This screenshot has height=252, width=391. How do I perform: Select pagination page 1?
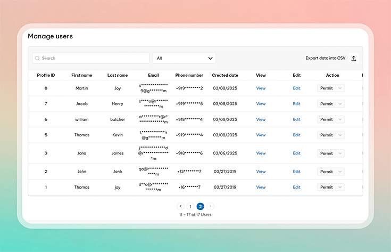pyautogui.click(x=190, y=206)
